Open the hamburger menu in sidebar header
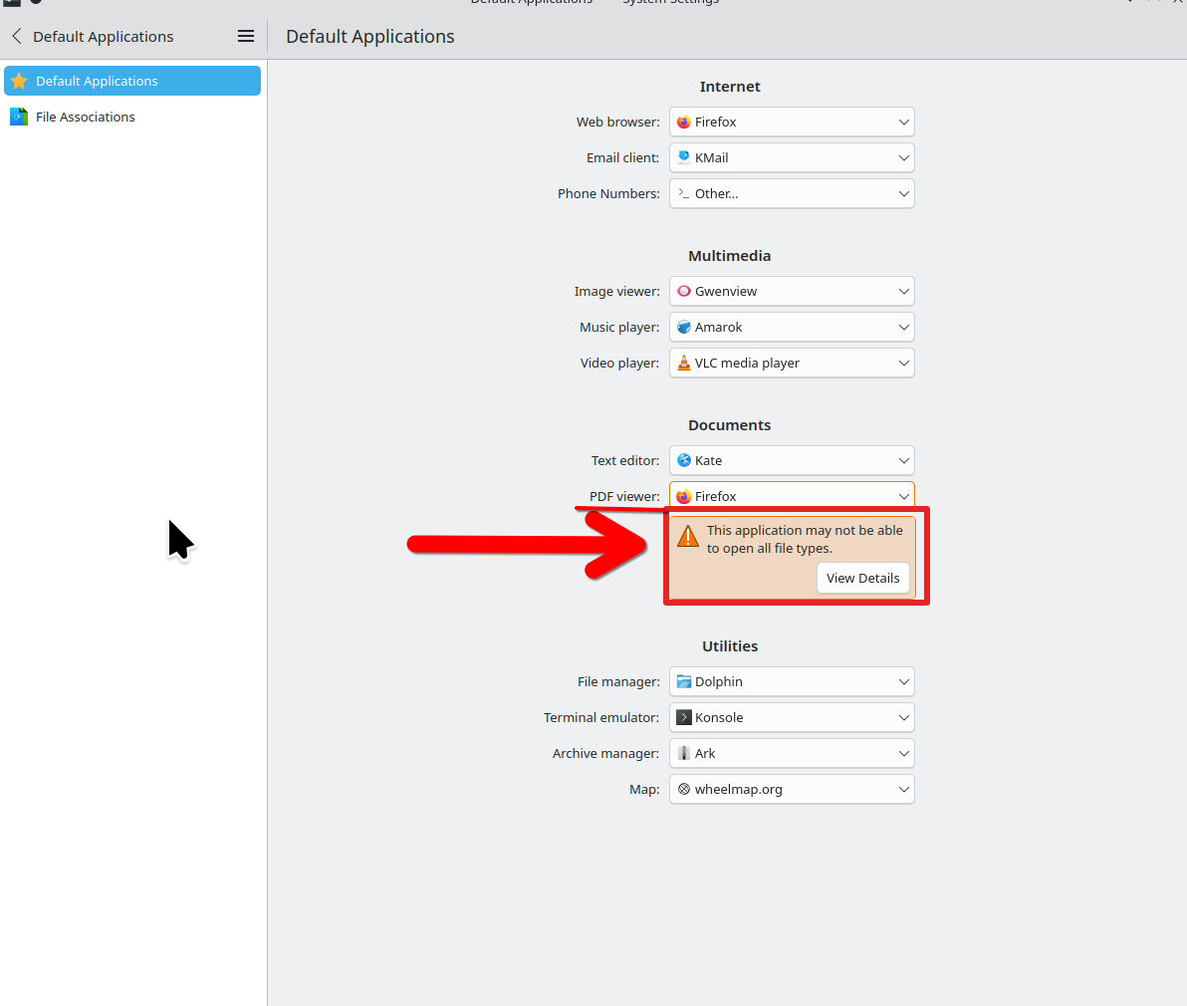The image size is (1187, 1006). pos(245,36)
